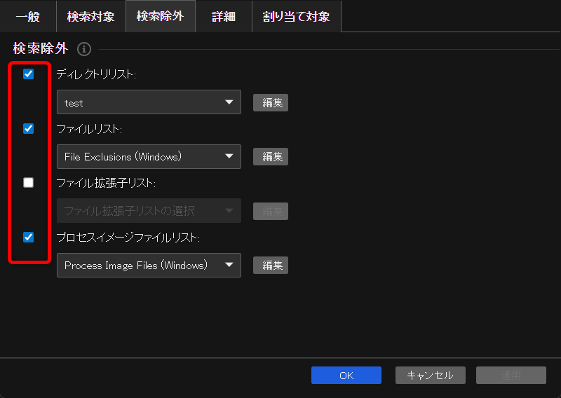Go to the 割り当て対象 tab
This screenshot has width=561, height=398.
point(296,16)
